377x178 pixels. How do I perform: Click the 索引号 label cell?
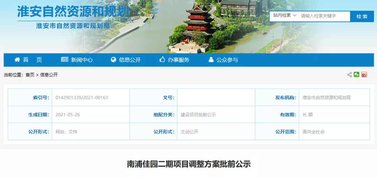(30, 97)
